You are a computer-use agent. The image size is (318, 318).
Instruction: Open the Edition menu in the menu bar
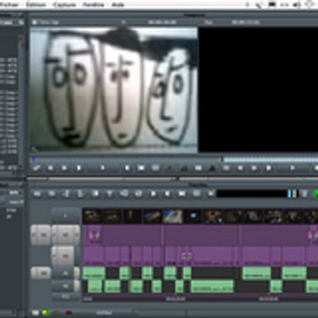point(35,4)
